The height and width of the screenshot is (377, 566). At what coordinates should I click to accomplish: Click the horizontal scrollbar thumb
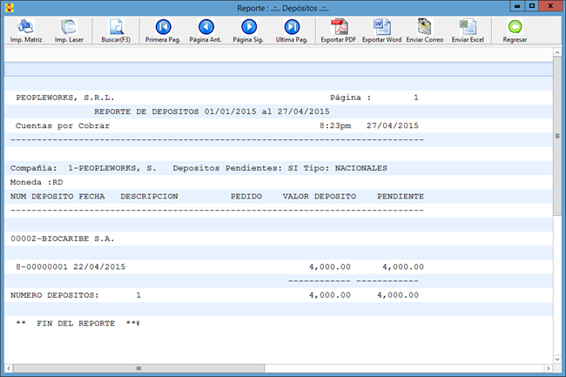coord(139,368)
